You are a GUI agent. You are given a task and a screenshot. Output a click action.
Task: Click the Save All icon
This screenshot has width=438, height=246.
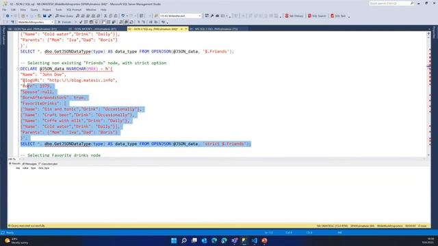pos(50,16)
